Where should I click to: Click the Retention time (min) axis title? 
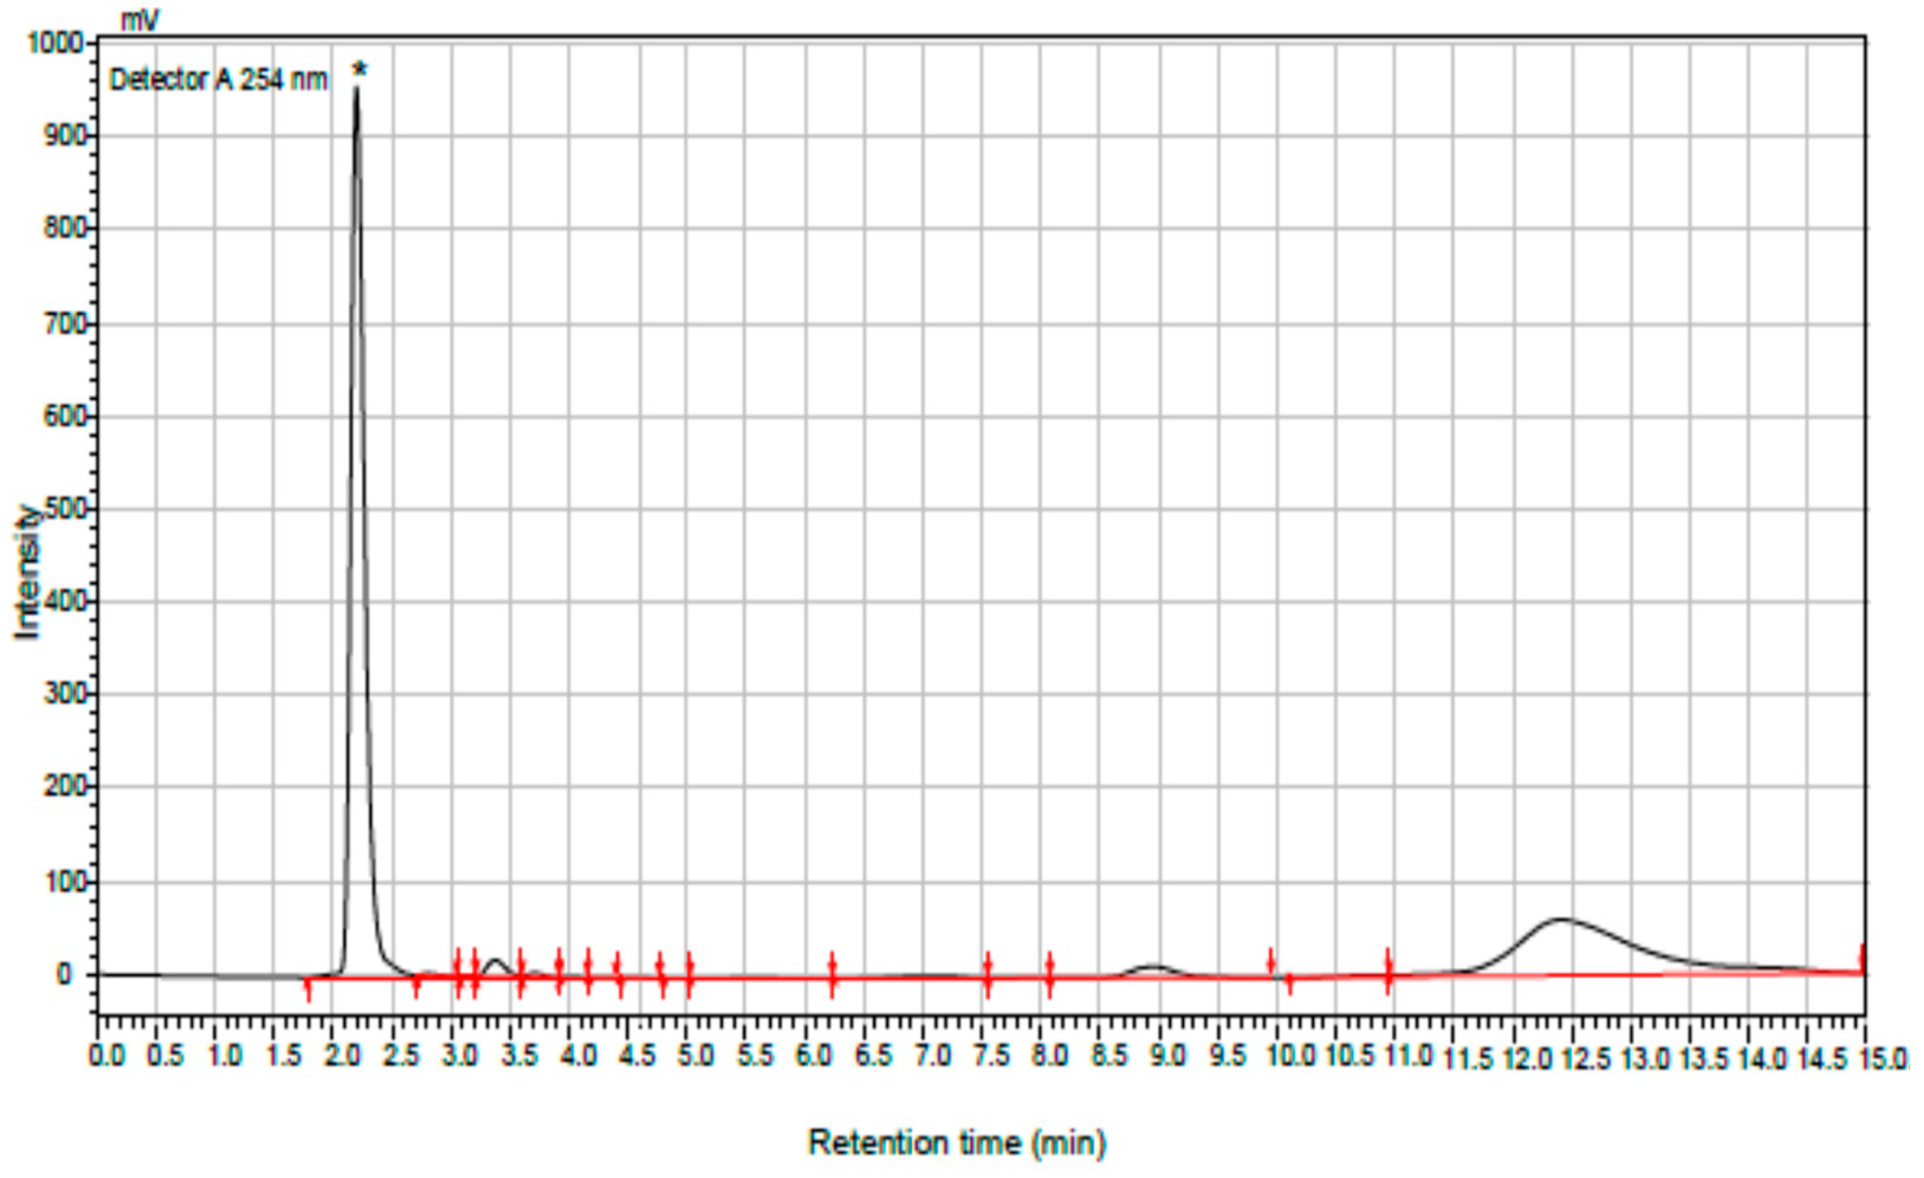click(x=958, y=1143)
